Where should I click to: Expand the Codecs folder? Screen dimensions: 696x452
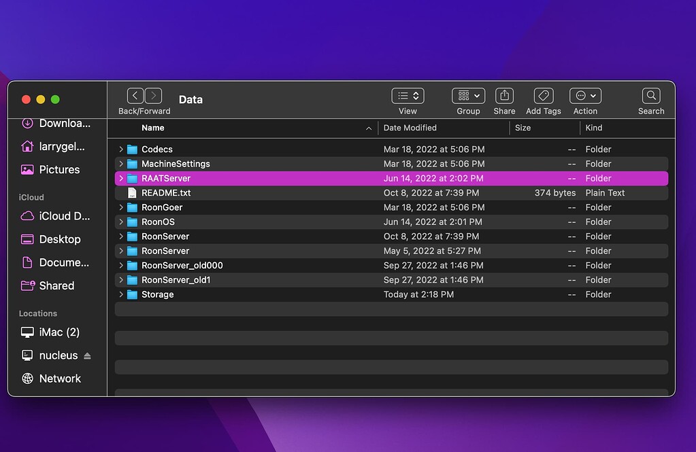click(120, 150)
